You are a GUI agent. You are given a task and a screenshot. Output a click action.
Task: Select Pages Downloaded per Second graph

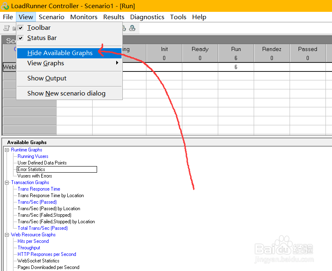point(48,267)
